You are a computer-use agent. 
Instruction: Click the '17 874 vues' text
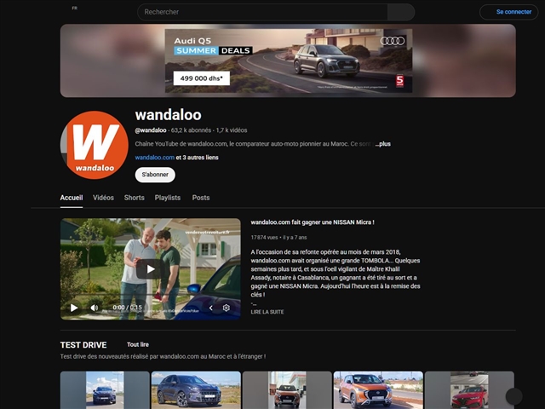pos(264,238)
